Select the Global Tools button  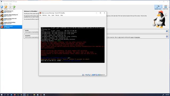[x=165, y=7]
